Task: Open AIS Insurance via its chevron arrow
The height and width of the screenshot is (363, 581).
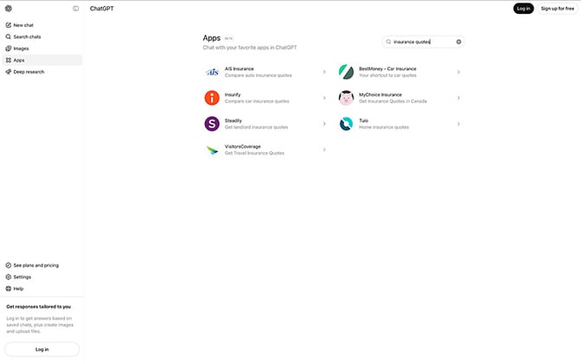Action: coord(324,72)
